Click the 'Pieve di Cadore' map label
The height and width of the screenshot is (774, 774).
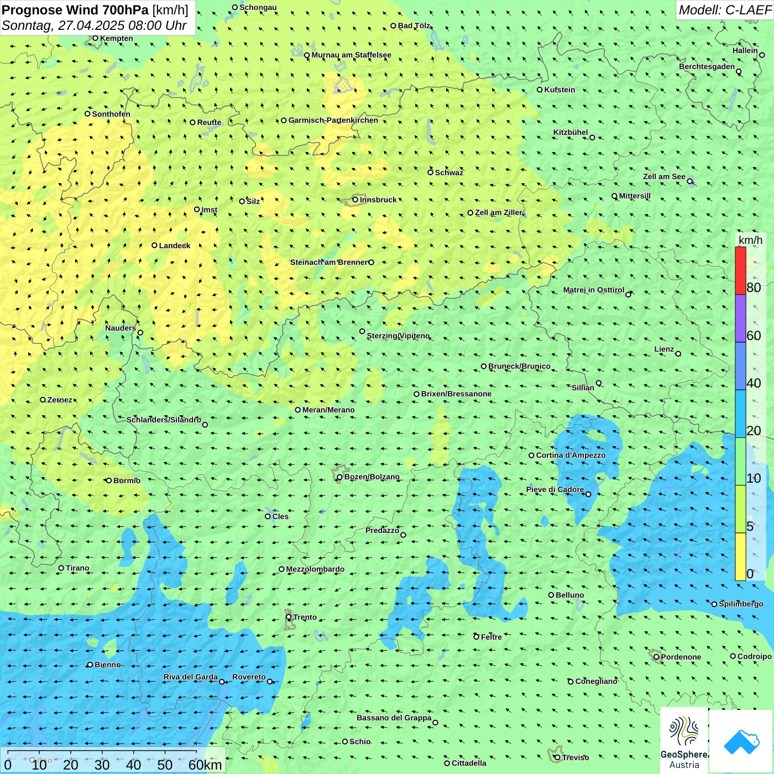coord(555,489)
